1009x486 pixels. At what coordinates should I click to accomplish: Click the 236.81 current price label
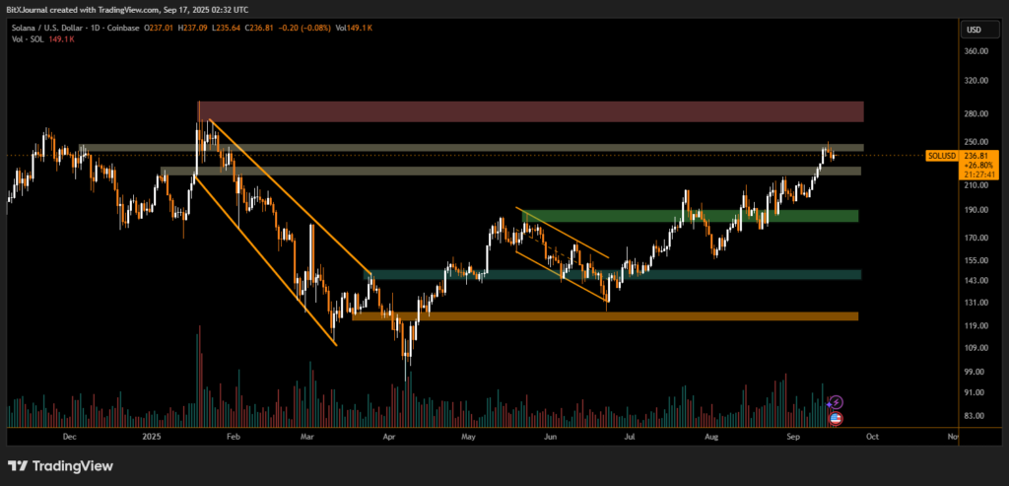click(x=977, y=156)
